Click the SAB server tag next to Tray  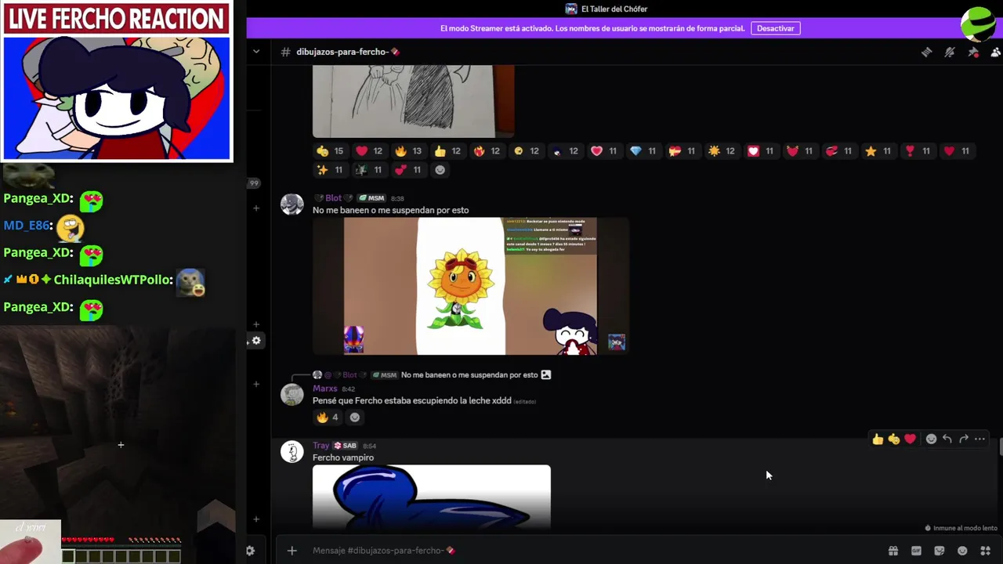pos(345,446)
